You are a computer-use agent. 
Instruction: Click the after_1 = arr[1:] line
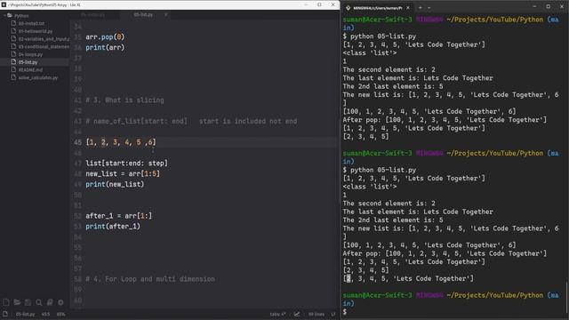118,216
